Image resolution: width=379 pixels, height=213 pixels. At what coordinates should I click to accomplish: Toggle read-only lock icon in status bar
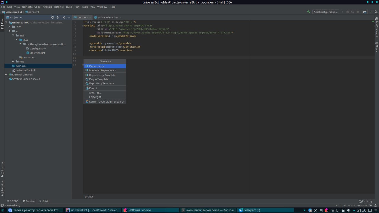tap(371, 206)
